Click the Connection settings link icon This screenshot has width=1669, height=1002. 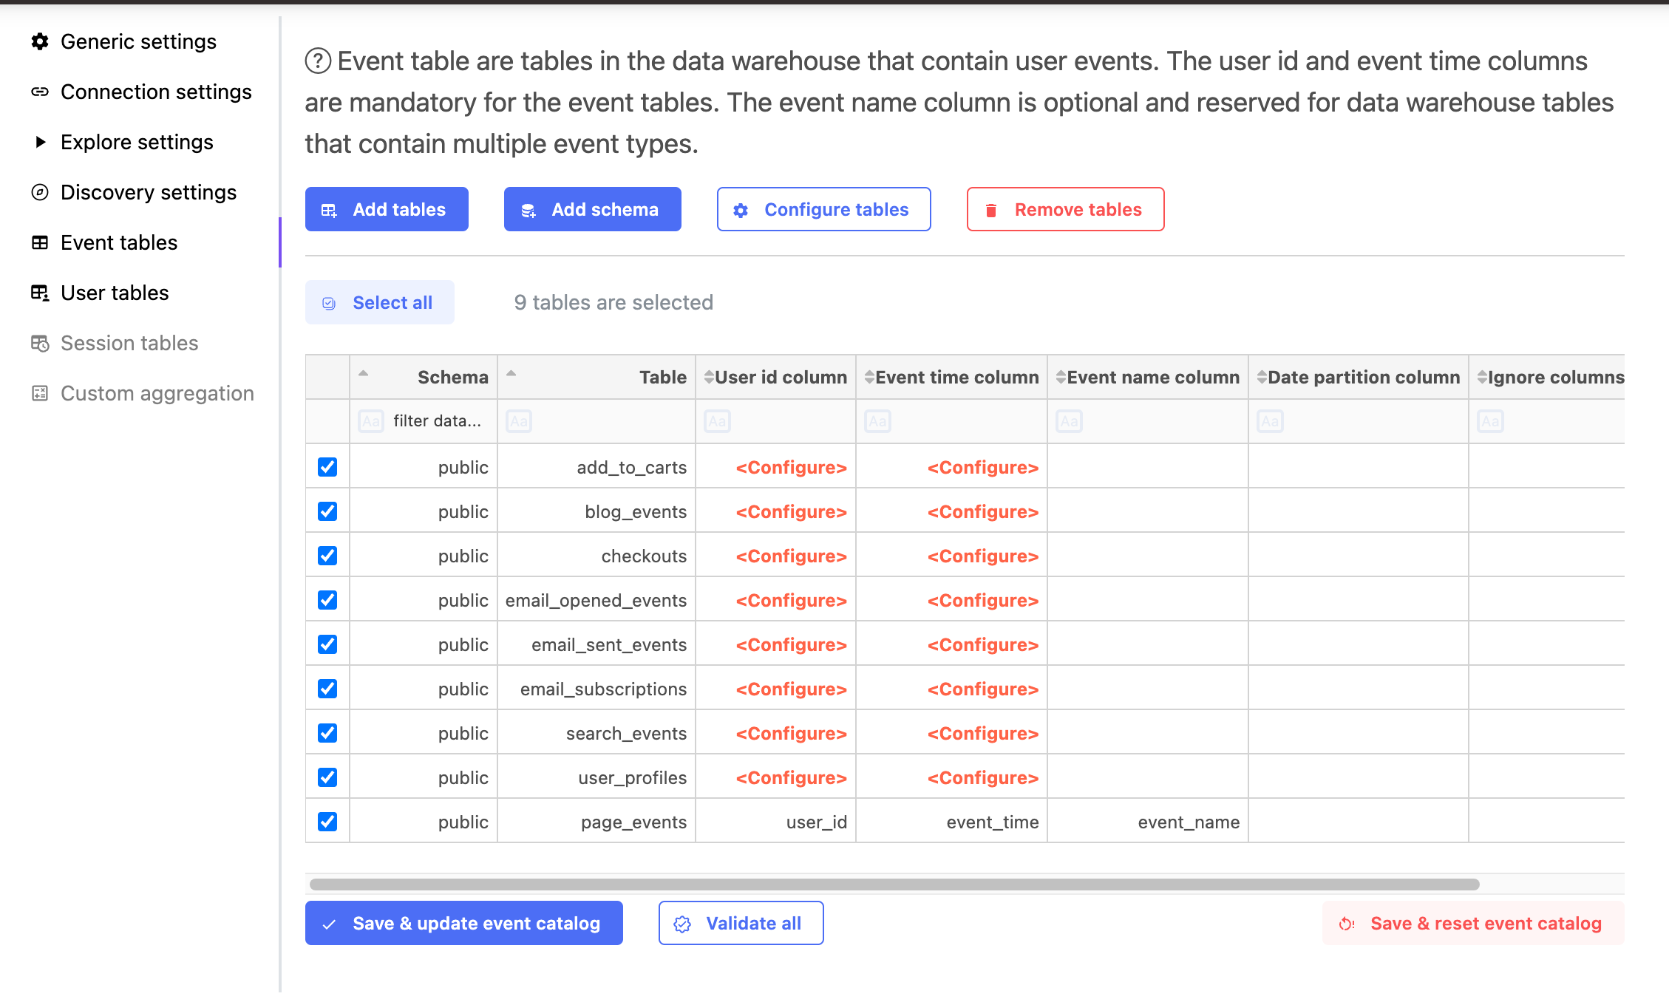(40, 92)
